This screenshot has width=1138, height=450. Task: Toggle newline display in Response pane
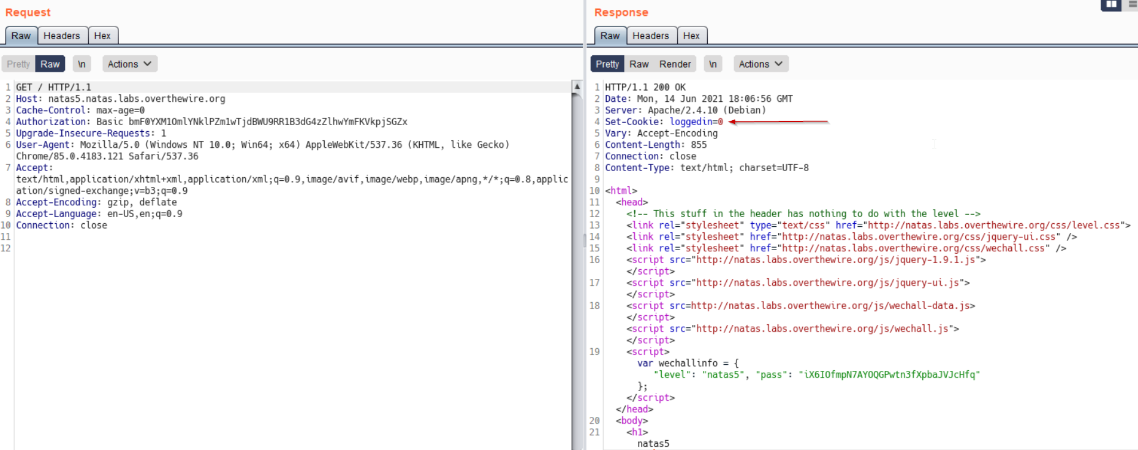(x=713, y=64)
